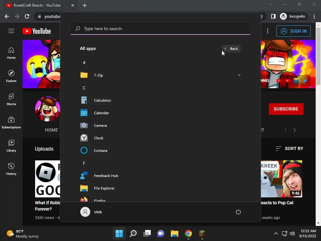Open File Explorer from the taskbar
The image size is (321, 241).
coord(175,233)
